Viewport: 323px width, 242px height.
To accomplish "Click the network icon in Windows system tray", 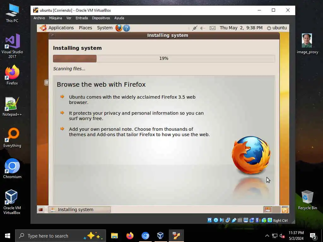I will pyautogui.click(x=275, y=236).
